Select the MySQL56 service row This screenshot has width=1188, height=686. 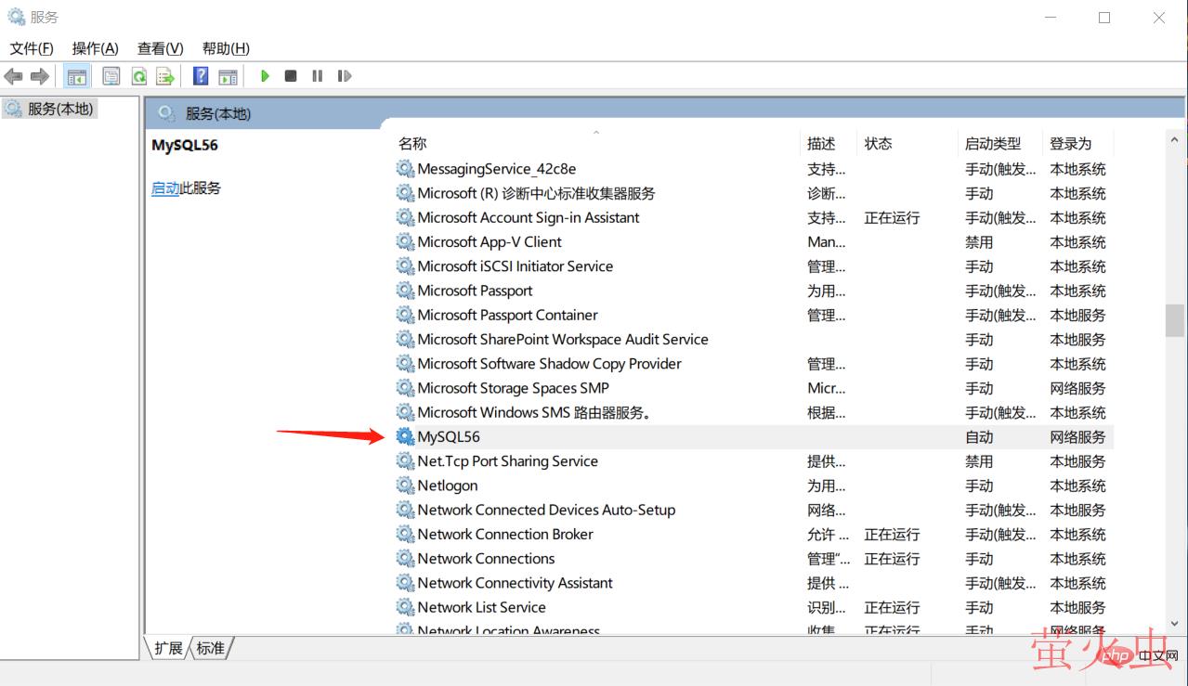tap(449, 437)
